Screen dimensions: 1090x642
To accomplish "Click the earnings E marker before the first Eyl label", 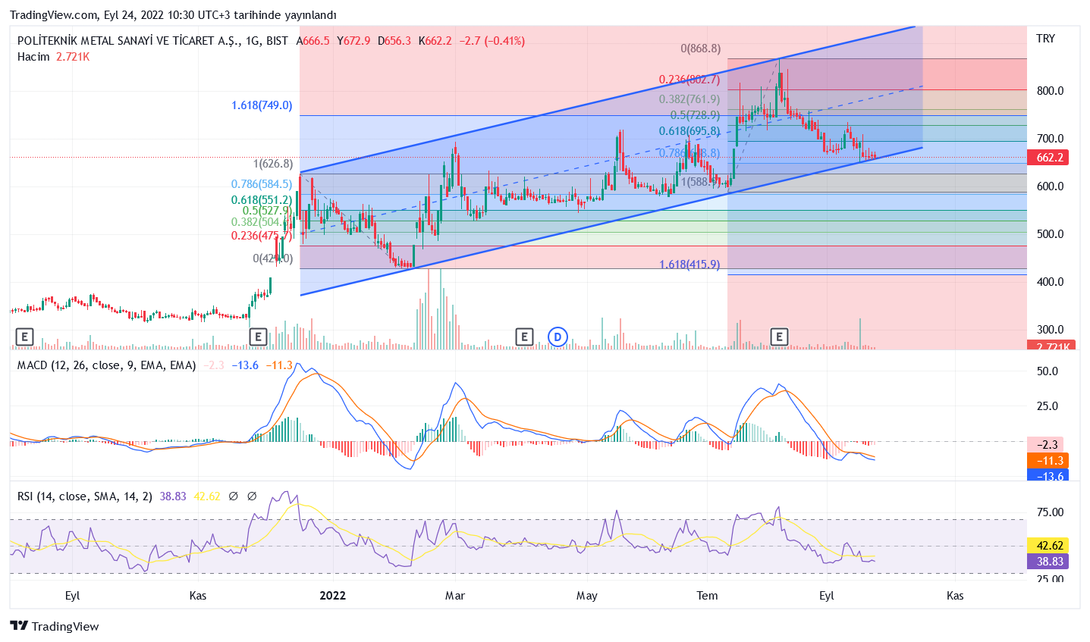I will coord(25,337).
